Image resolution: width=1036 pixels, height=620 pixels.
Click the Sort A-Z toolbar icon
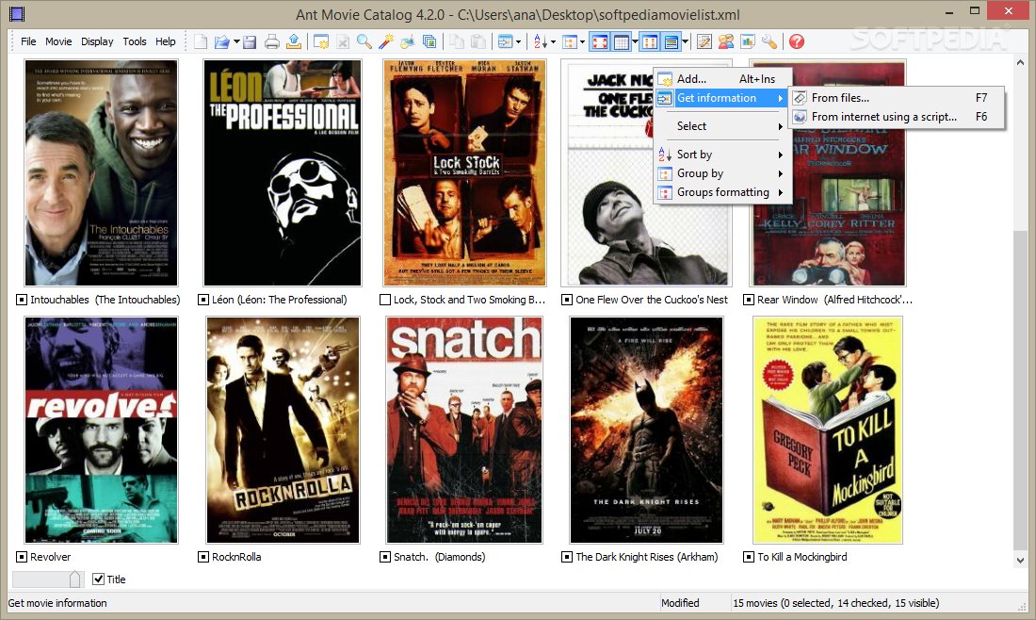(x=540, y=41)
